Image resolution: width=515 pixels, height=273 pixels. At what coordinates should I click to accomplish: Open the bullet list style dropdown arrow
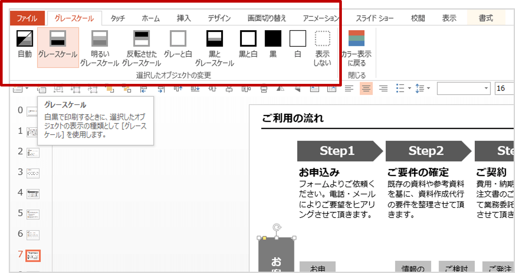click(409, 89)
